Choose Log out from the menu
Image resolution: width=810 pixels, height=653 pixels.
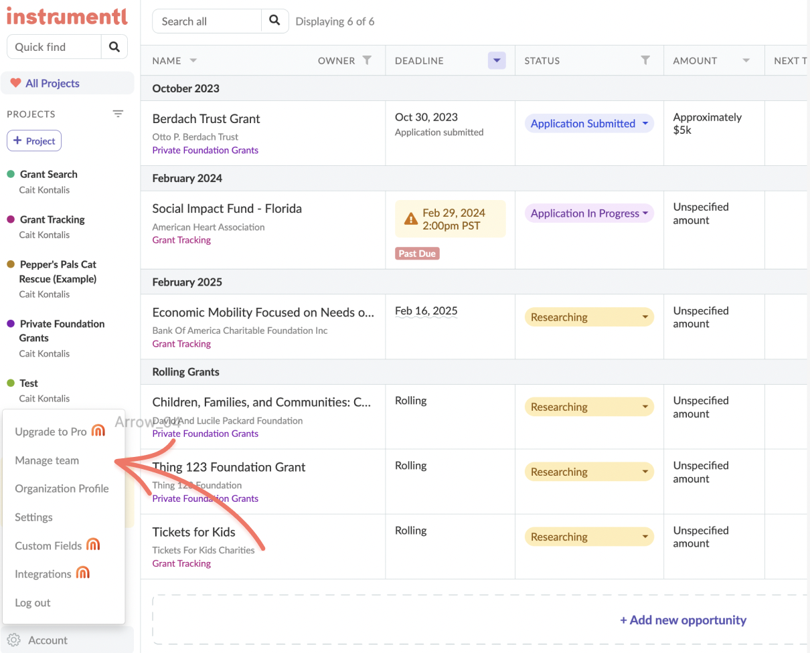coord(33,603)
